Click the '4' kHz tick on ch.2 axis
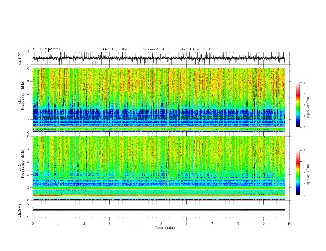The width and height of the screenshot is (326, 251). click(x=29, y=175)
